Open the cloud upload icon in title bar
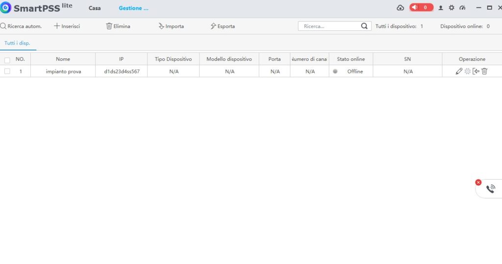502x264 pixels. click(400, 8)
